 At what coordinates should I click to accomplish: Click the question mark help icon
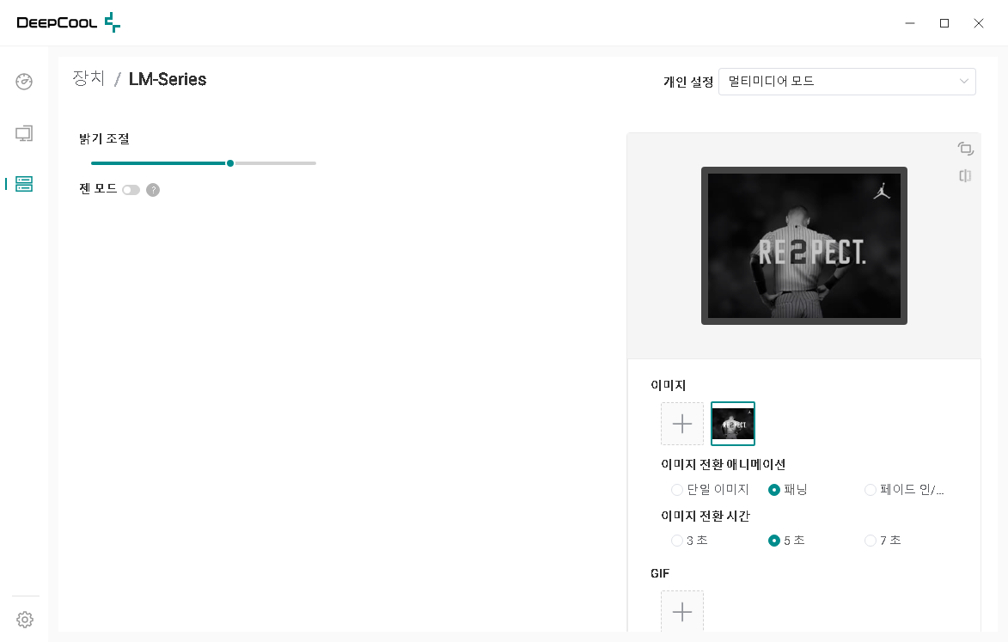point(153,190)
